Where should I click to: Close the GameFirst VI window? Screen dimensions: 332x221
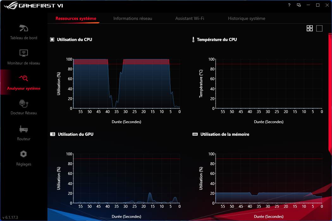pyautogui.click(x=327, y=5)
